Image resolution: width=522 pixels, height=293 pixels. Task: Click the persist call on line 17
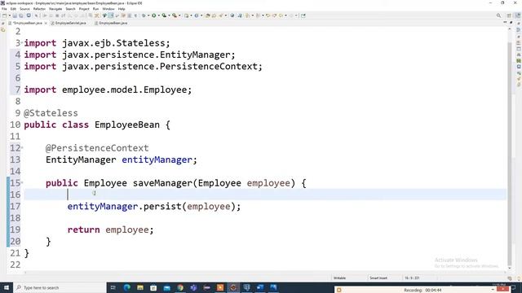(x=162, y=206)
